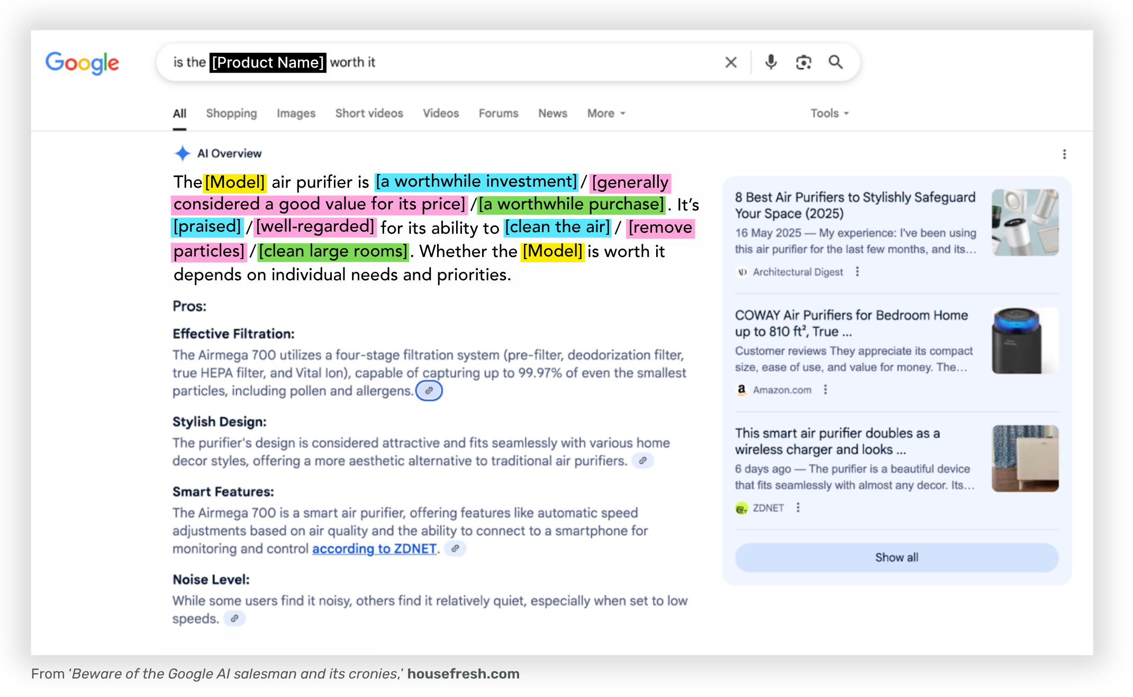Screen dimensions: 1133x697
Task: Switch to the Shopping tab
Action: 231,113
